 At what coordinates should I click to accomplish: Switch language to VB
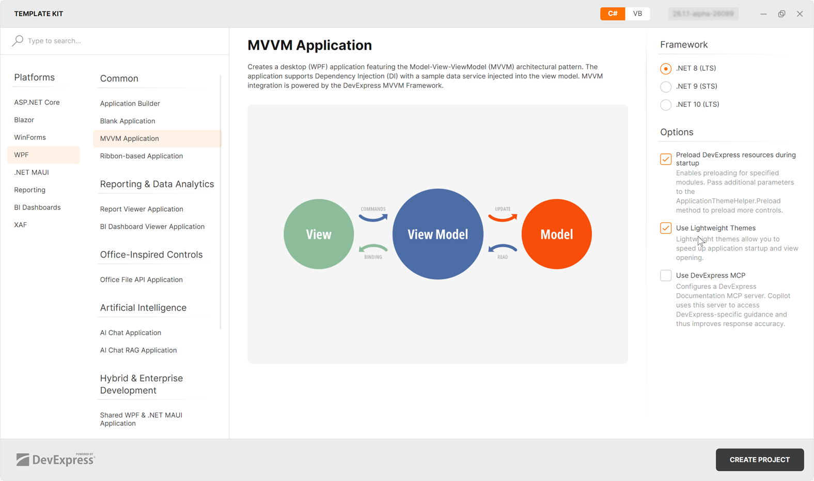point(637,13)
